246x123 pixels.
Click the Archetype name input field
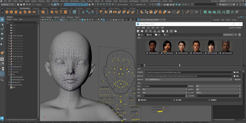point(164,86)
